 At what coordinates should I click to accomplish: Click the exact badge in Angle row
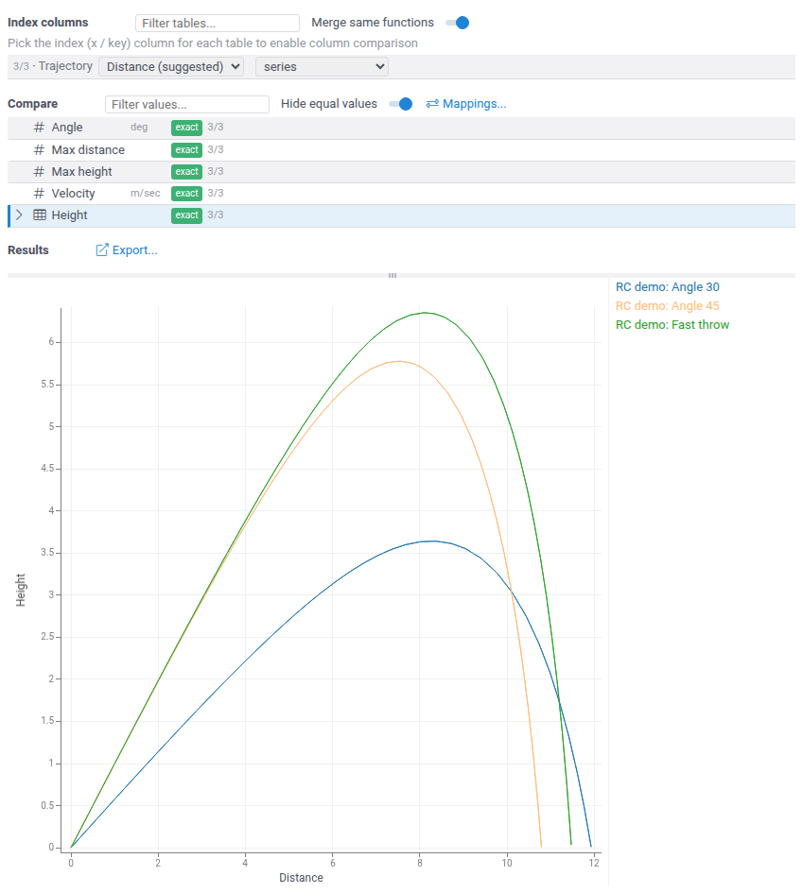187,128
